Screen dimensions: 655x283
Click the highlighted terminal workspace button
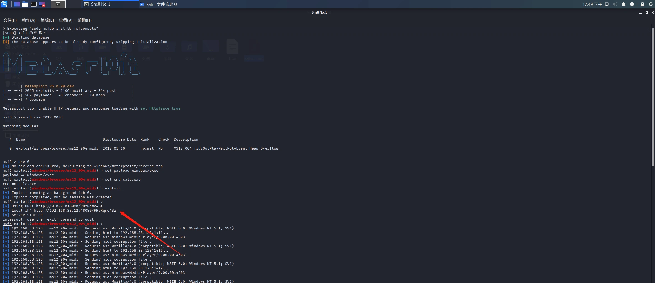[58, 4]
